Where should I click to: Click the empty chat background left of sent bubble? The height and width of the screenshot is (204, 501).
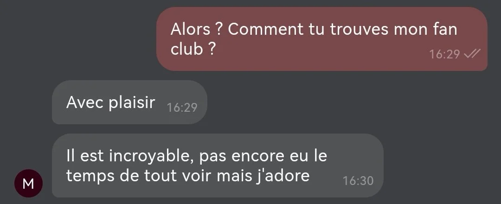(x=78, y=39)
